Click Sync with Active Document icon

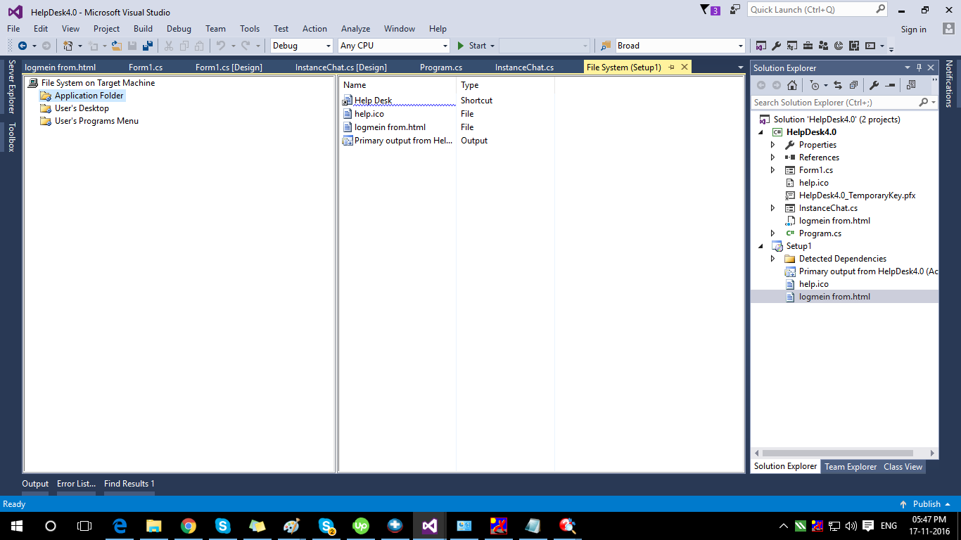[838, 85]
